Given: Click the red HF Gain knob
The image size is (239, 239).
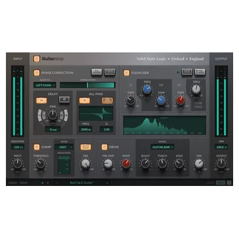Looking at the screenshot, I should click(181, 100).
